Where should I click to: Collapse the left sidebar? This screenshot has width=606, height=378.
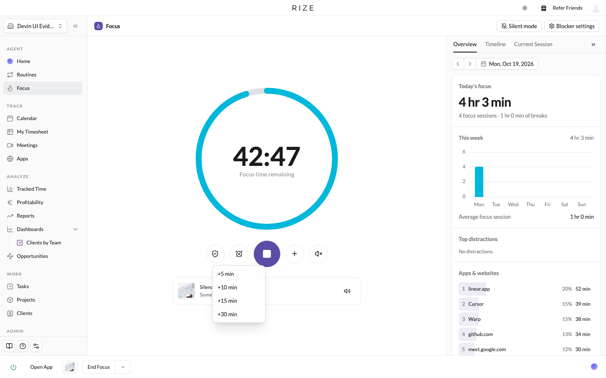click(x=75, y=26)
